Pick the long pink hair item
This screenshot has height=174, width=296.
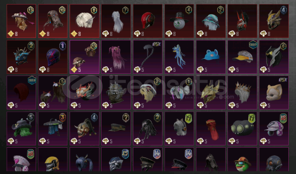[116, 57]
